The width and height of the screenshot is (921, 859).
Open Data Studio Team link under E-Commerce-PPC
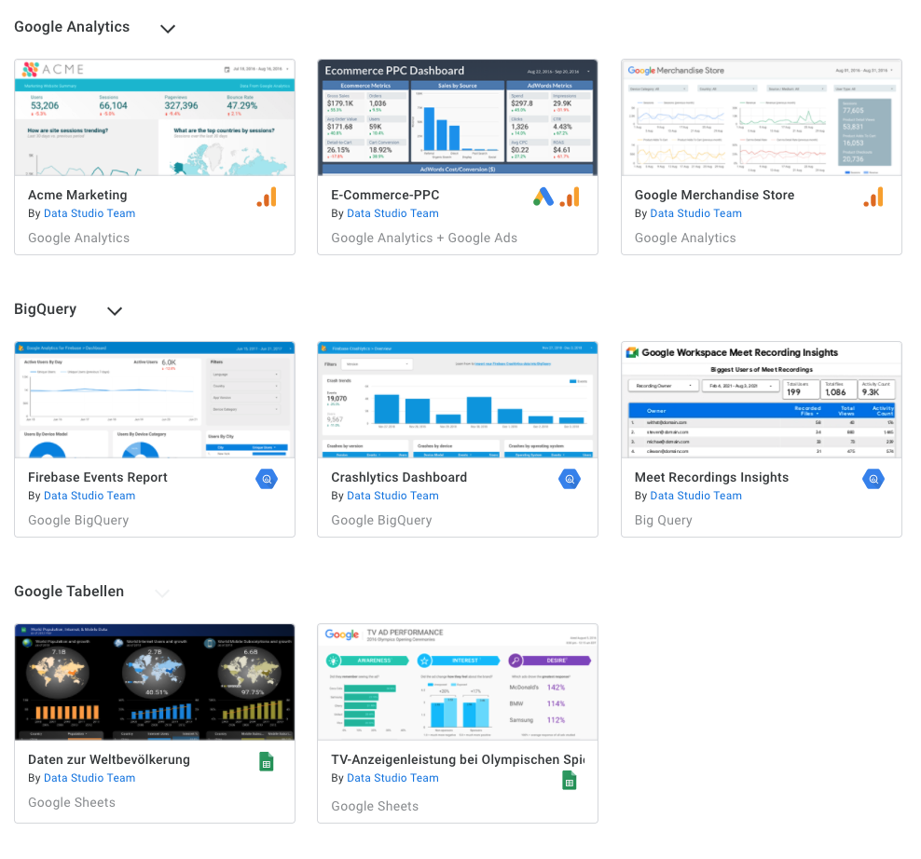coord(393,213)
